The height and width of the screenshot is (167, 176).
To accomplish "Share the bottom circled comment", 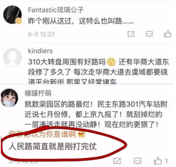I will pyautogui.click(x=117, y=161).
